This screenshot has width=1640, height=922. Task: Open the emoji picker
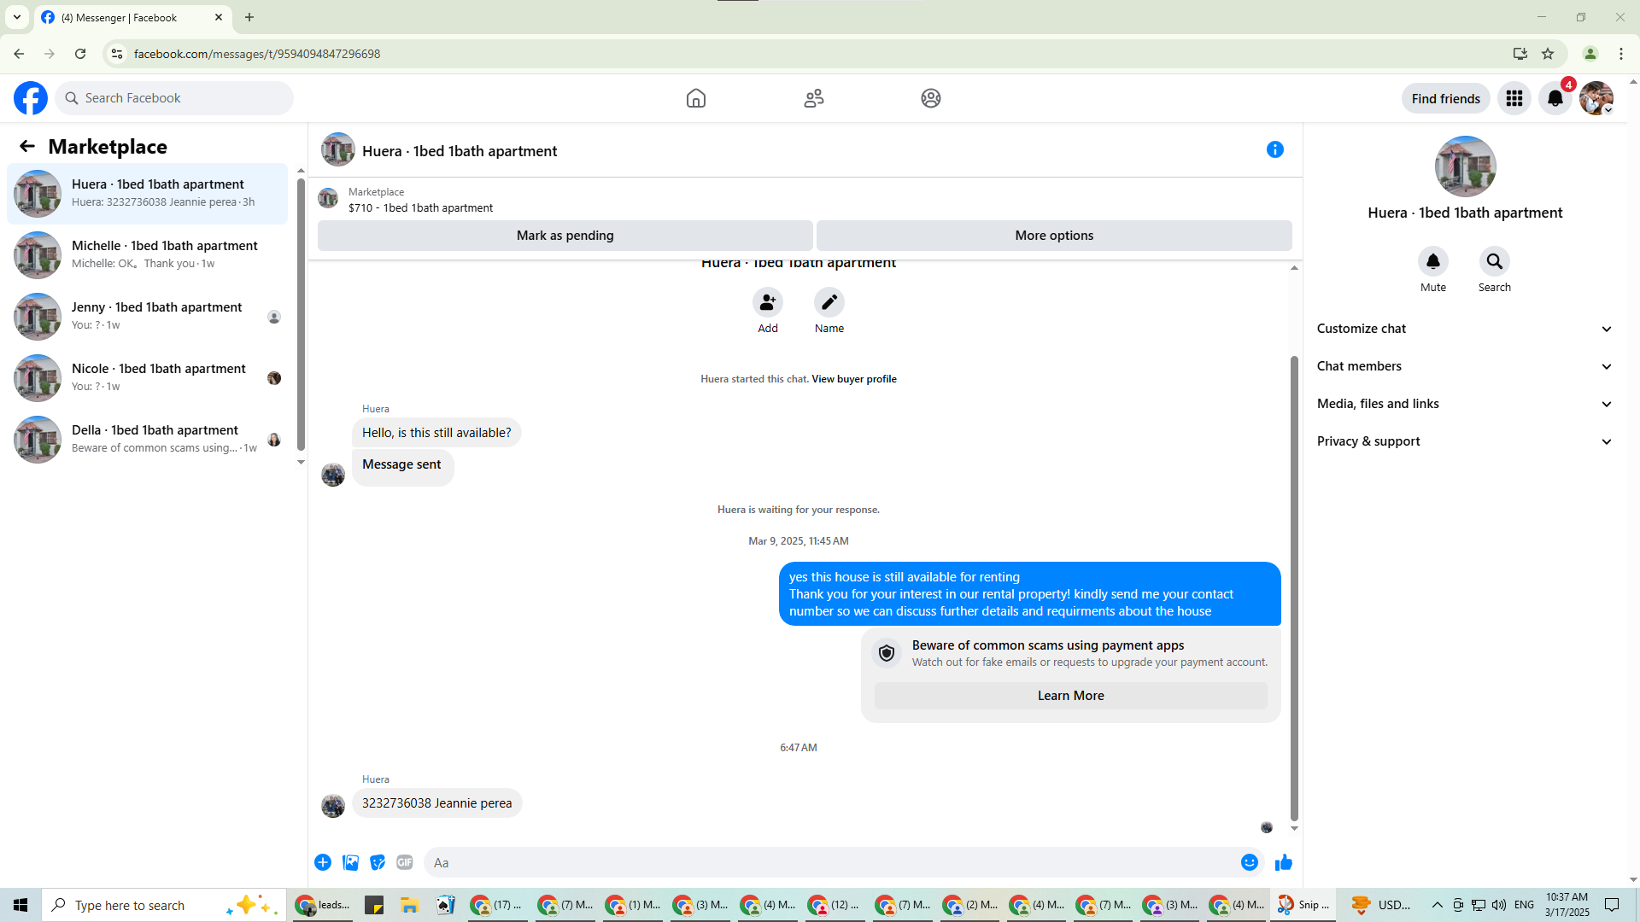click(1250, 862)
